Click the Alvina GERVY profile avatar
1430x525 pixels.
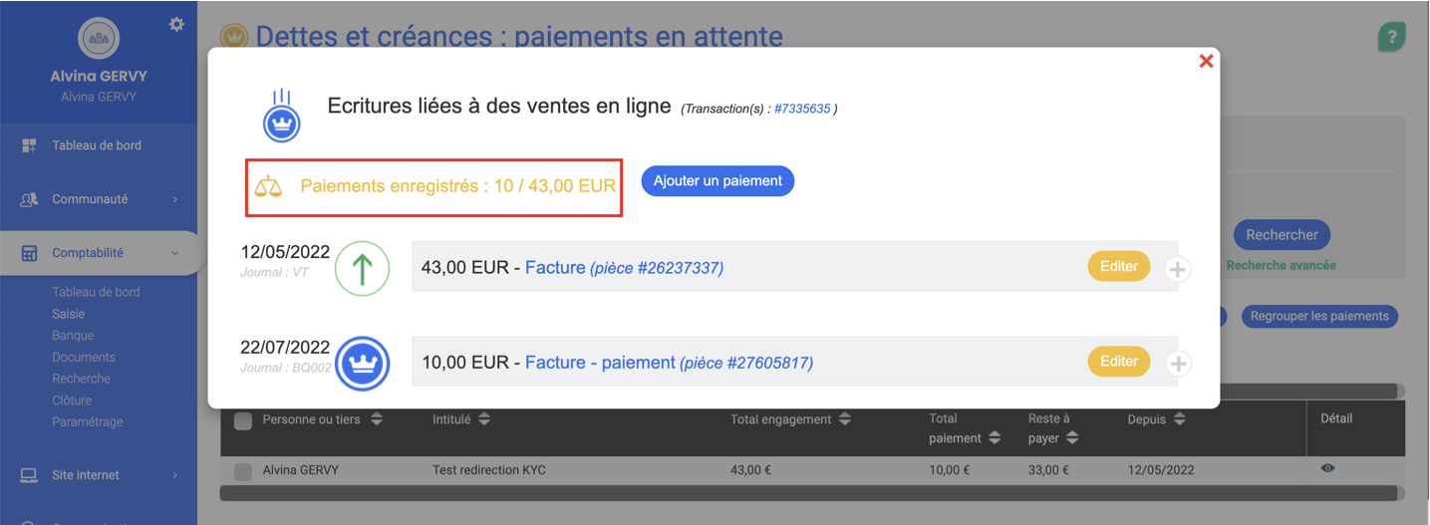pyautogui.click(x=99, y=39)
